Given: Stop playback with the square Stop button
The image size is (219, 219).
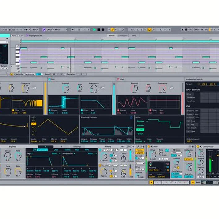Looking at the screenshot, I should tap(99, 30).
